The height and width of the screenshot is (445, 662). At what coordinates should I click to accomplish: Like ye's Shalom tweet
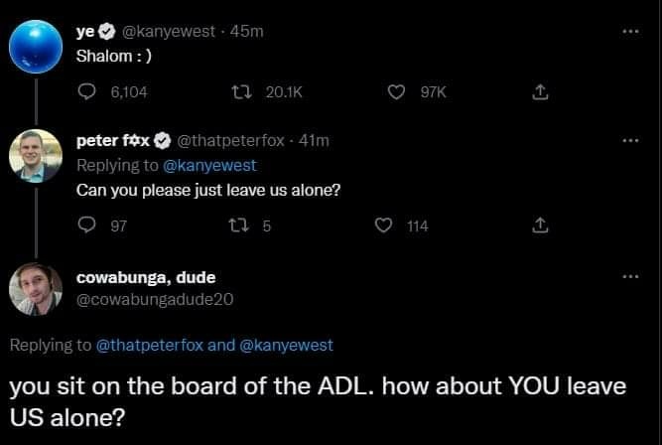[397, 92]
